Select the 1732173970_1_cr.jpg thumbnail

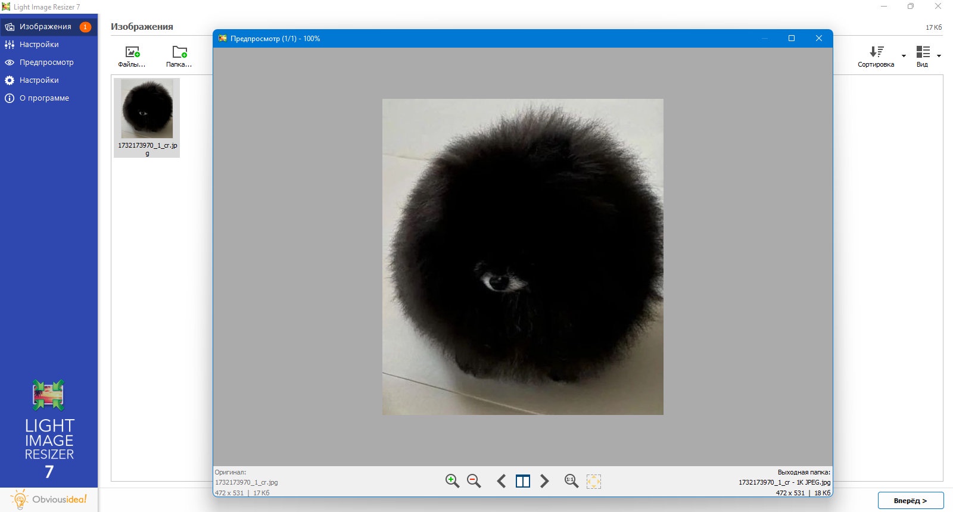147,118
